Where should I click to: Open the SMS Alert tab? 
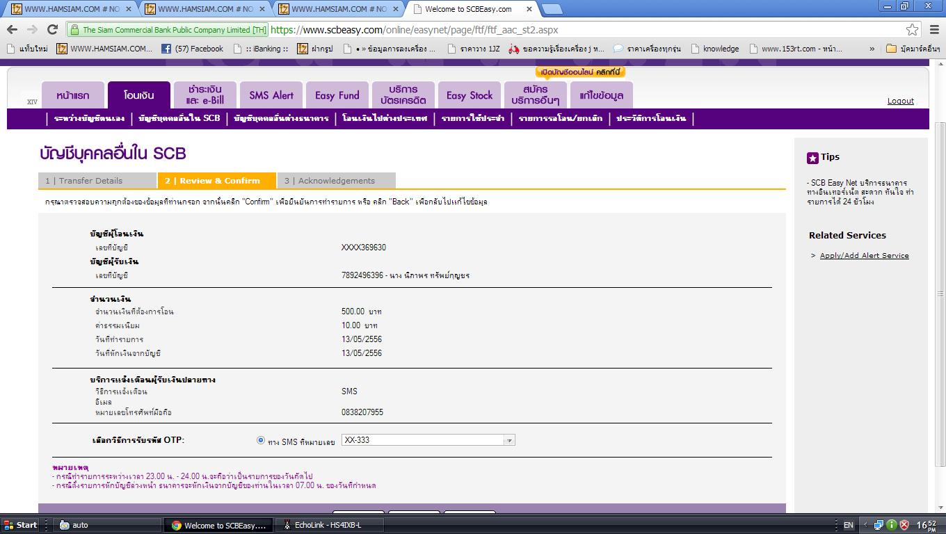click(271, 95)
